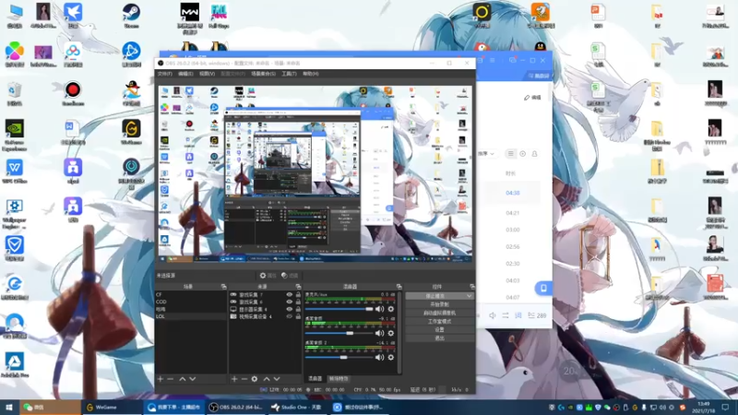
Task: Pop out the 来源 sources dock
Action: coord(298,287)
